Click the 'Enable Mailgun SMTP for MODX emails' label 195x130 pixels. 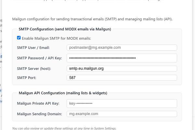click(x=57, y=38)
